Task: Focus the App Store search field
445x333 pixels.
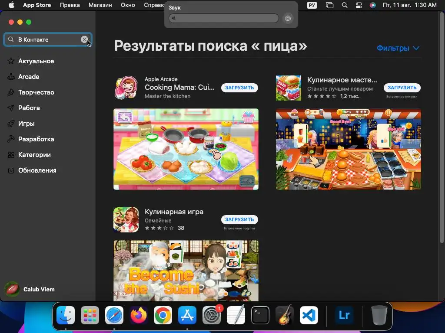Action: (48, 39)
